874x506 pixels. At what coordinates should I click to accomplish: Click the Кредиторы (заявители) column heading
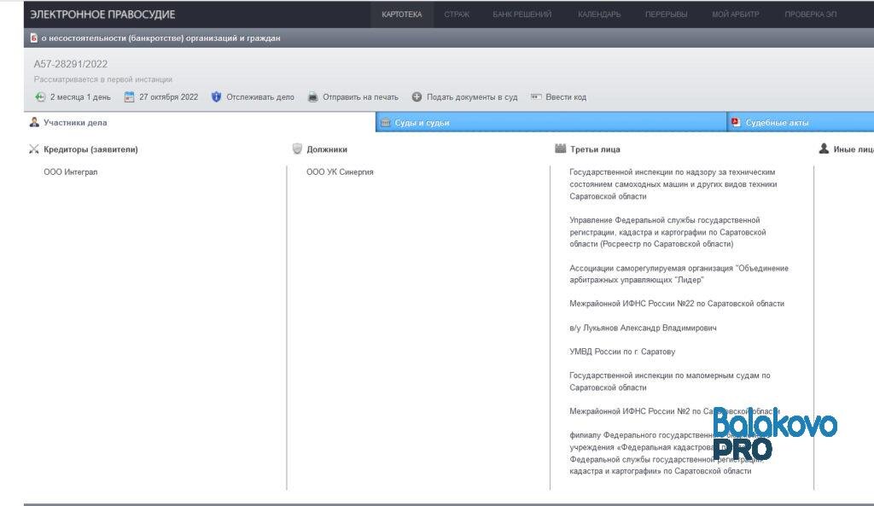(90, 149)
